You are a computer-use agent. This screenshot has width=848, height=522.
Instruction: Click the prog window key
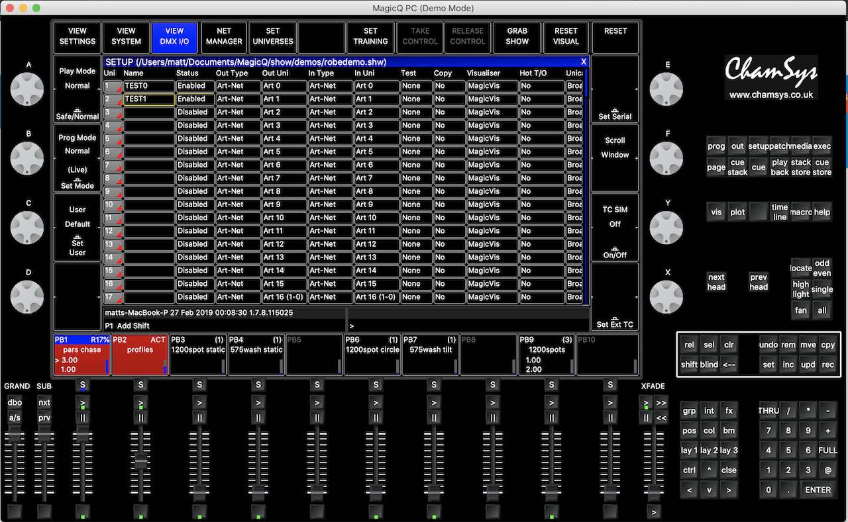pos(716,147)
